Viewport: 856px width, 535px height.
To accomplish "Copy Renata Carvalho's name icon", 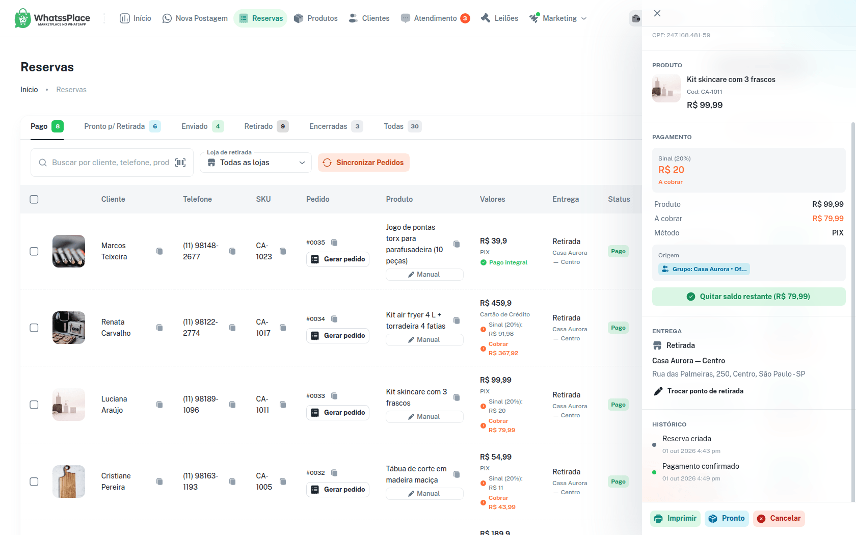I will coord(159,328).
